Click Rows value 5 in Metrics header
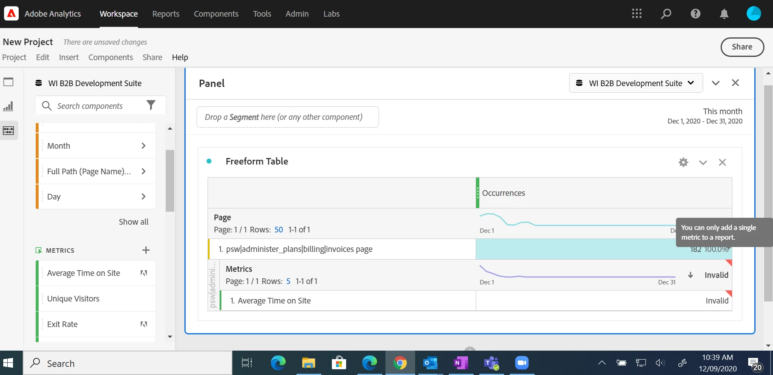Image resolution: width=773 pixels, height=375 pixels. pyautogui.click(x=288, y=281)
